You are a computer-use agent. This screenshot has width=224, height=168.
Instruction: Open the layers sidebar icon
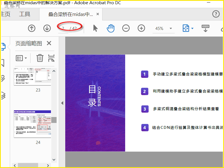tap(3, 95)
